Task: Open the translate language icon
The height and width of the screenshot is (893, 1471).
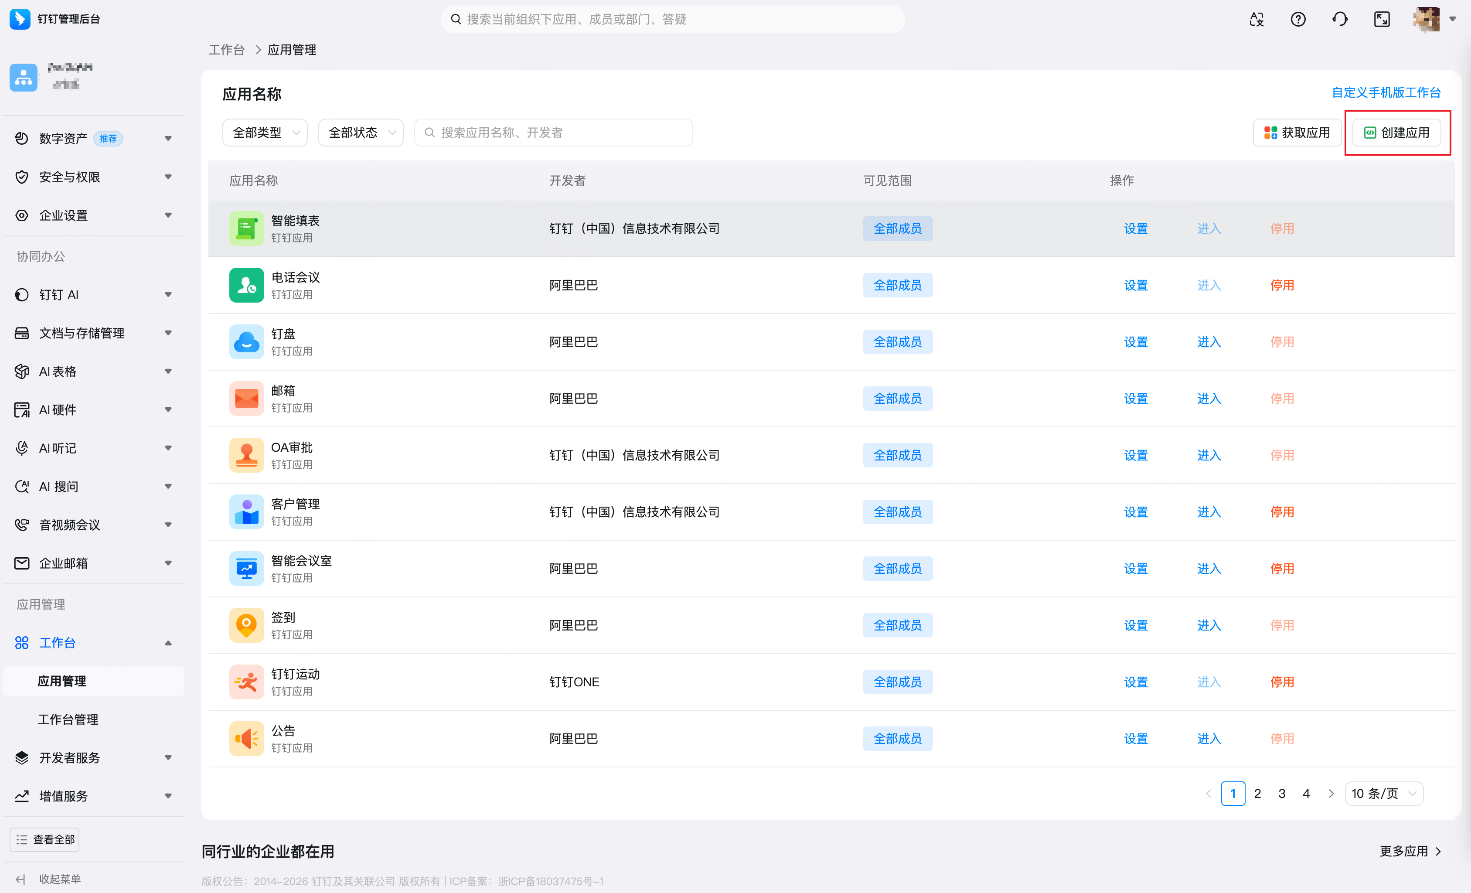Action: (1256, 19)
